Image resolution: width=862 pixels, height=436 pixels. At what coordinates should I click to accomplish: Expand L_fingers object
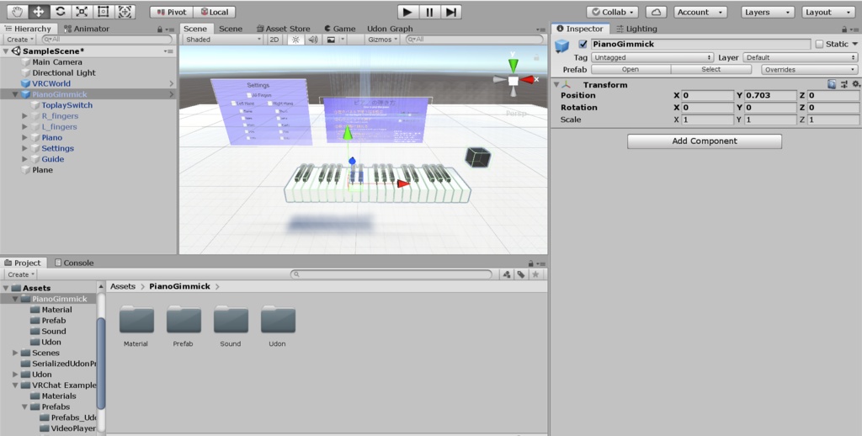click(24, 126)
